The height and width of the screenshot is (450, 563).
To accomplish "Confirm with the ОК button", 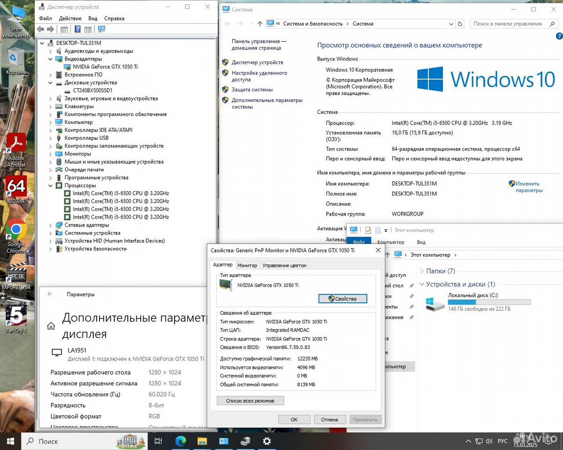I will (294, 420).
